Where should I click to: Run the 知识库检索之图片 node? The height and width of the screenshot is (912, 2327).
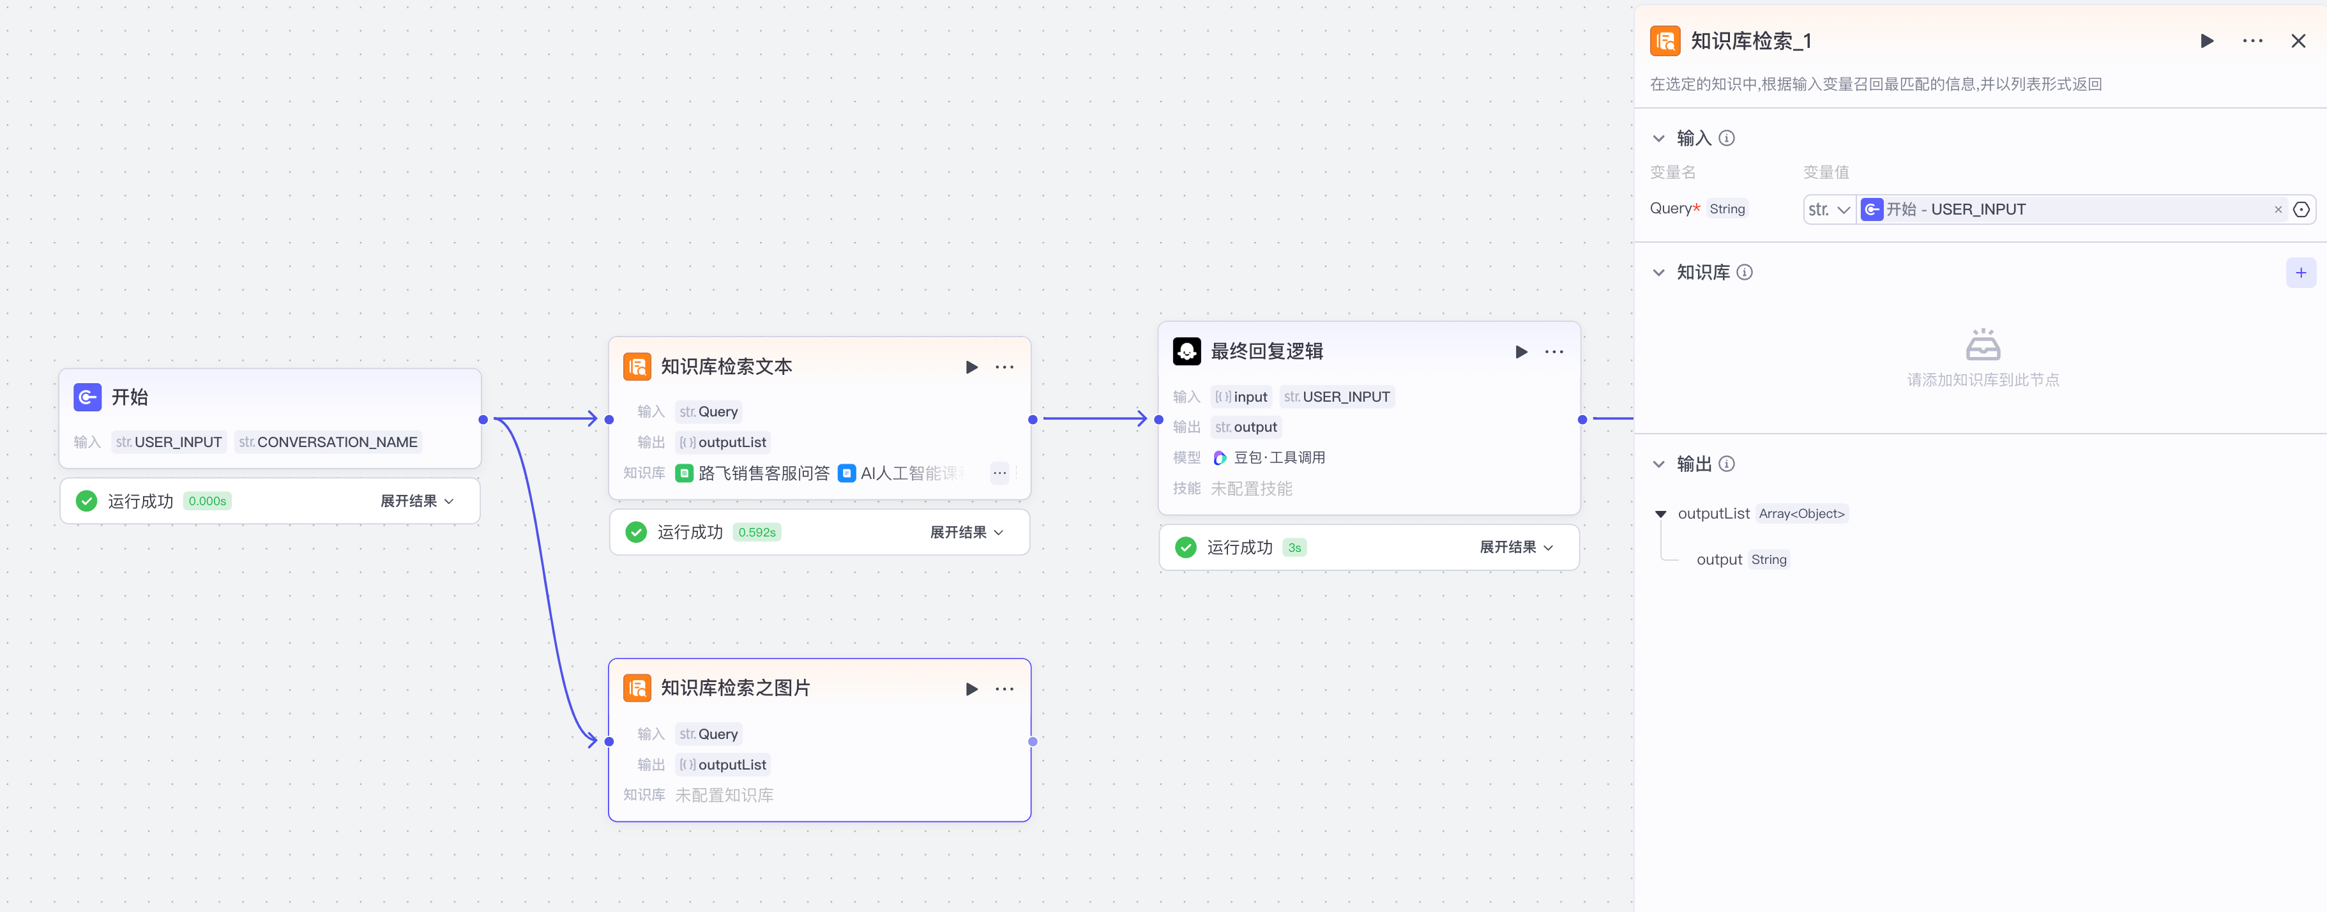point(971,688)
